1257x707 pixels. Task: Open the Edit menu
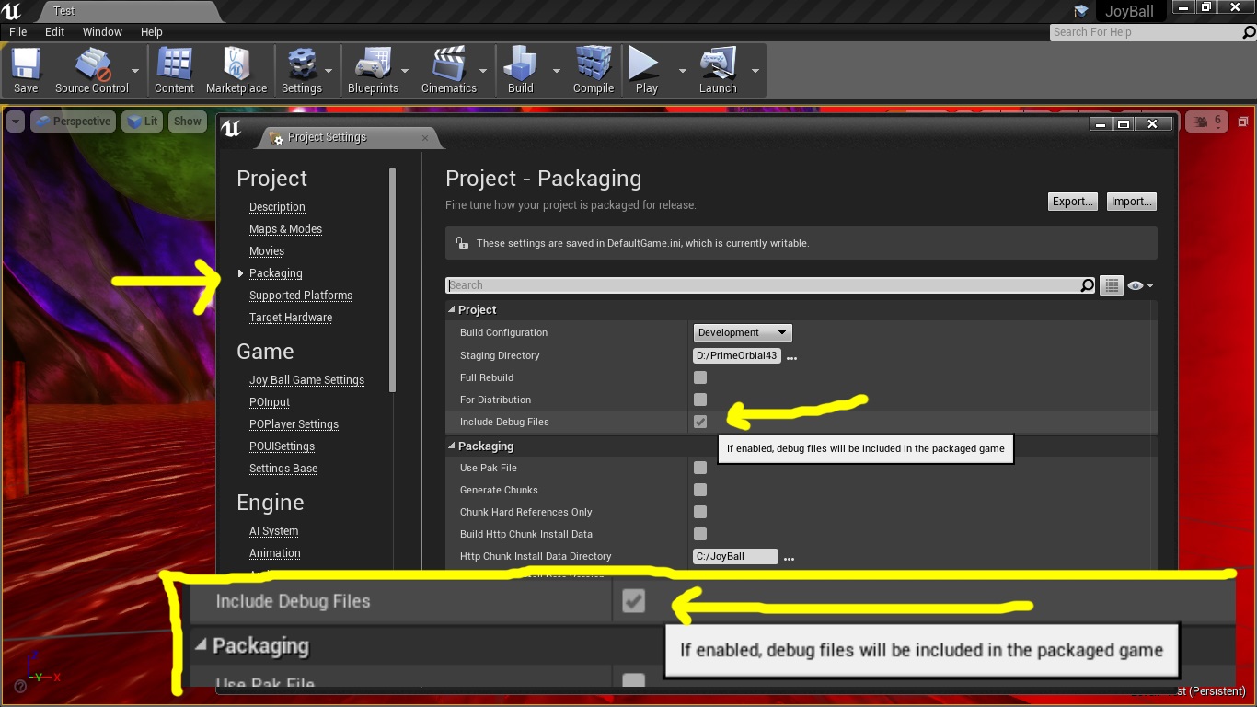click(x=54, y=31)
